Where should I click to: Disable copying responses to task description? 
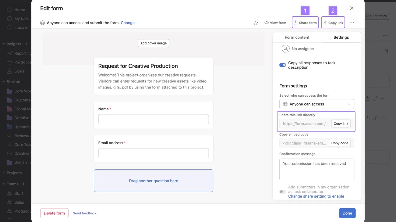(282, 65)
